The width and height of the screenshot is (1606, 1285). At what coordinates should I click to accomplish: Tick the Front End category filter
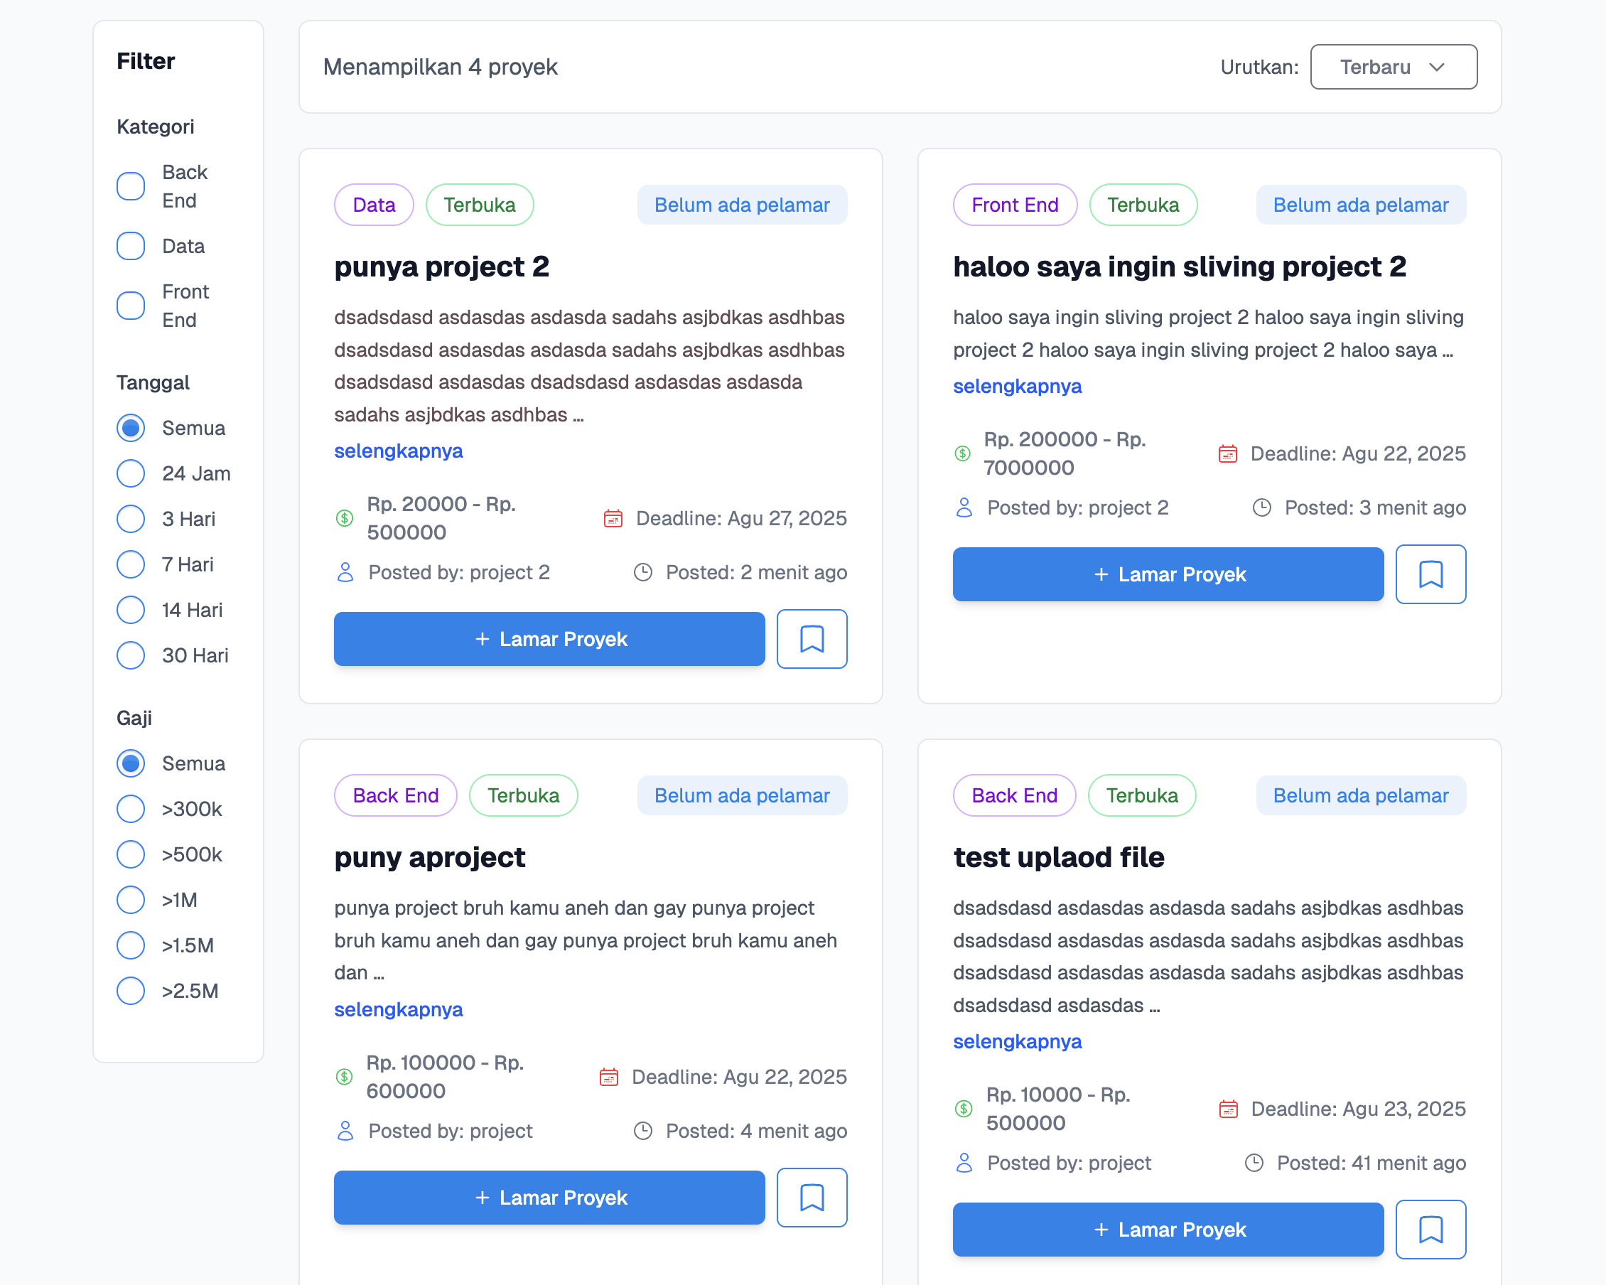click(x=131, y=306)
